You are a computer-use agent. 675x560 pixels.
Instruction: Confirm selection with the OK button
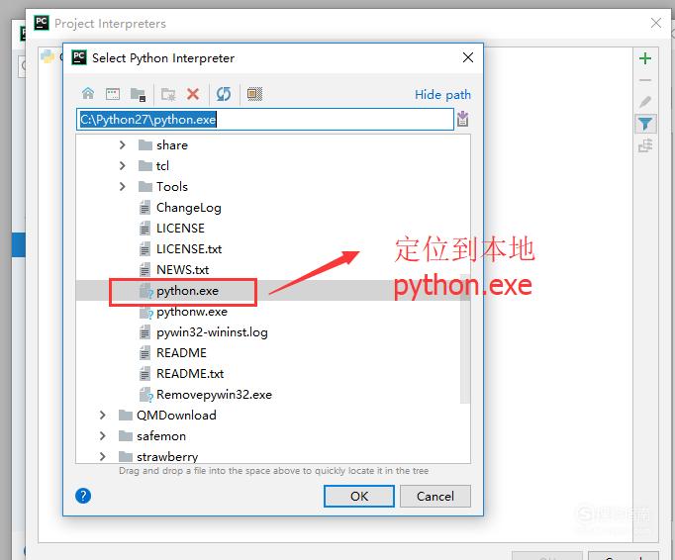click(x=359, y=496)
